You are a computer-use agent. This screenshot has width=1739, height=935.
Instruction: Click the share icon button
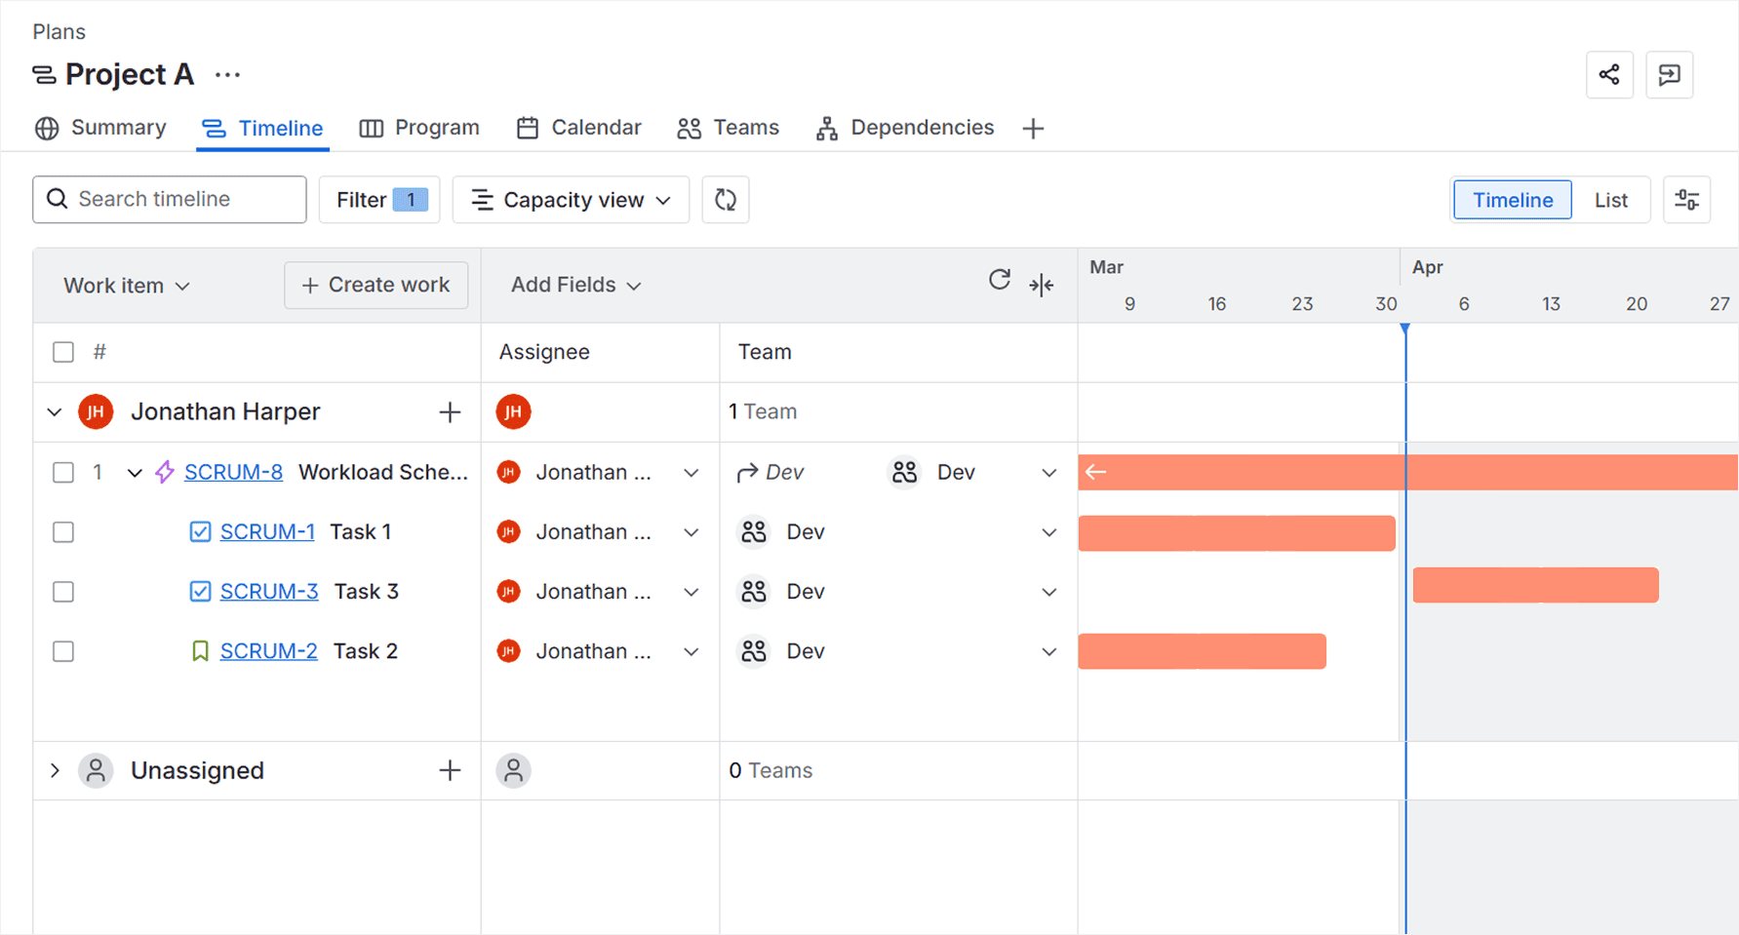click(1609, 75)
